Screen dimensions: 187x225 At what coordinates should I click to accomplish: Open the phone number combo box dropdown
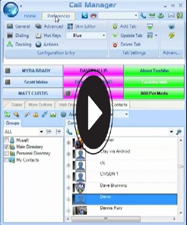coord(118,15)
